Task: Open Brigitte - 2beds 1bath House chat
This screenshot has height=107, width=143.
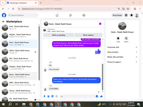Action: click(19, 36)
